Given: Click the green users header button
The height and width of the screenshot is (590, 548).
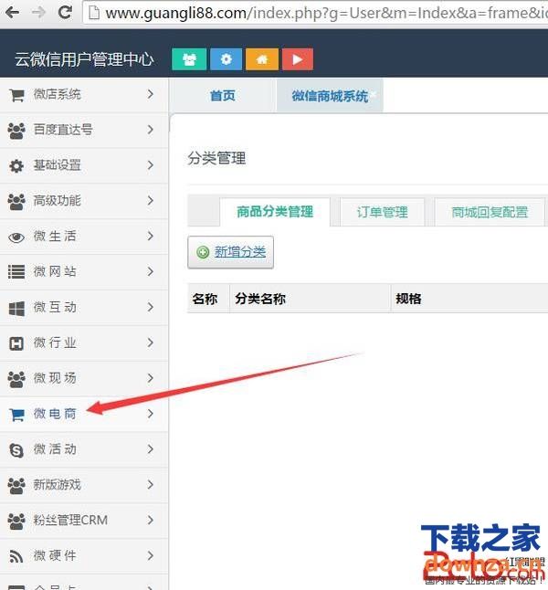Looking at the screenshot, I should [x=189, y=59].
